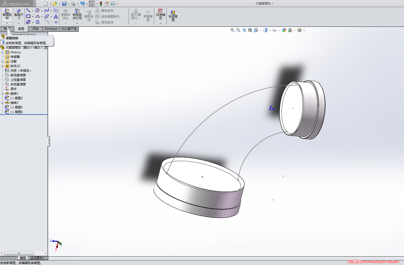
Task: Switch to the 草图 sketch tab
Action: tap(21, 29)
